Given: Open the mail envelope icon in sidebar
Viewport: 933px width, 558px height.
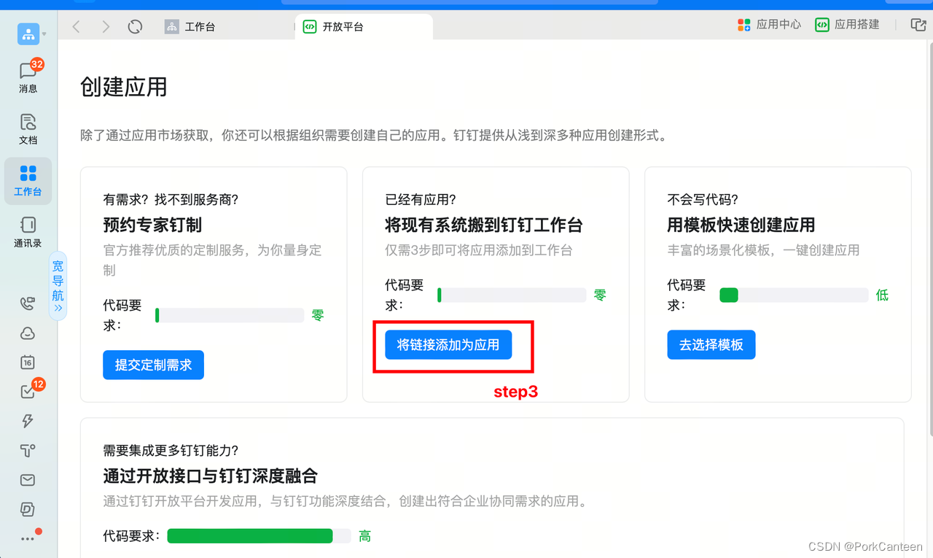Looking at the screenshot, I should (x=28, y=479).
